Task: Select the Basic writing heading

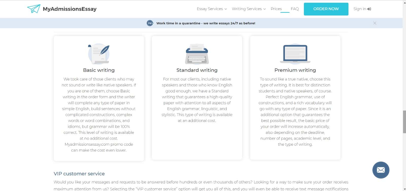Action: tap(99, 70)
